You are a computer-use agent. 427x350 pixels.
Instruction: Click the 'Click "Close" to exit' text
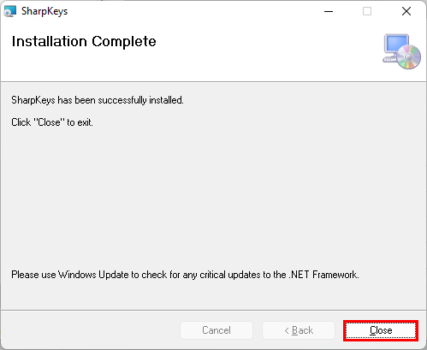pyautogui.click(x=52, y=122)
